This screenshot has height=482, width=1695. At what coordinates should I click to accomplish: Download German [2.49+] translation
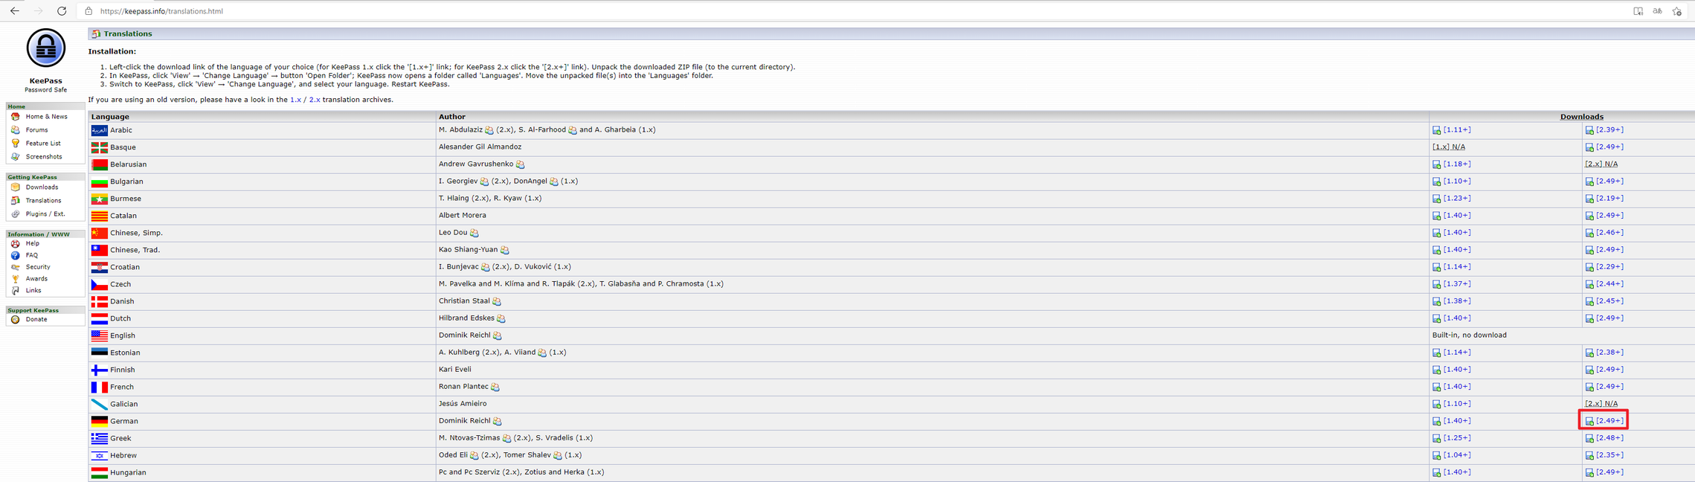[1610, 420]
